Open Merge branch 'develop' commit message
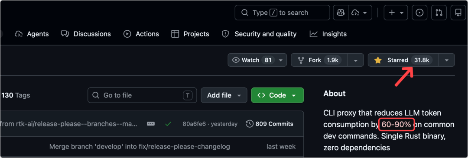Viewport: 468px width, 158px height. 140,147
